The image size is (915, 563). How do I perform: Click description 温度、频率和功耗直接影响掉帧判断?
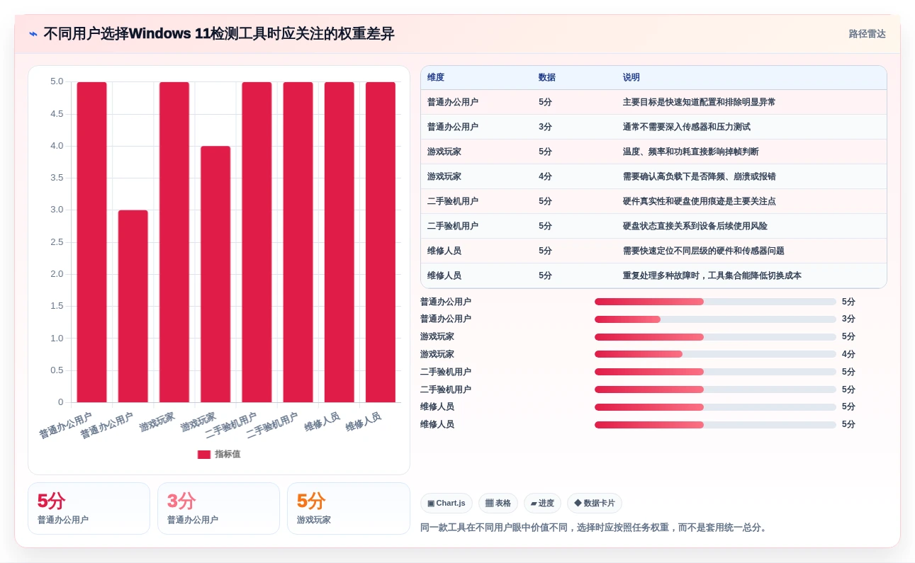coord(690,152)
